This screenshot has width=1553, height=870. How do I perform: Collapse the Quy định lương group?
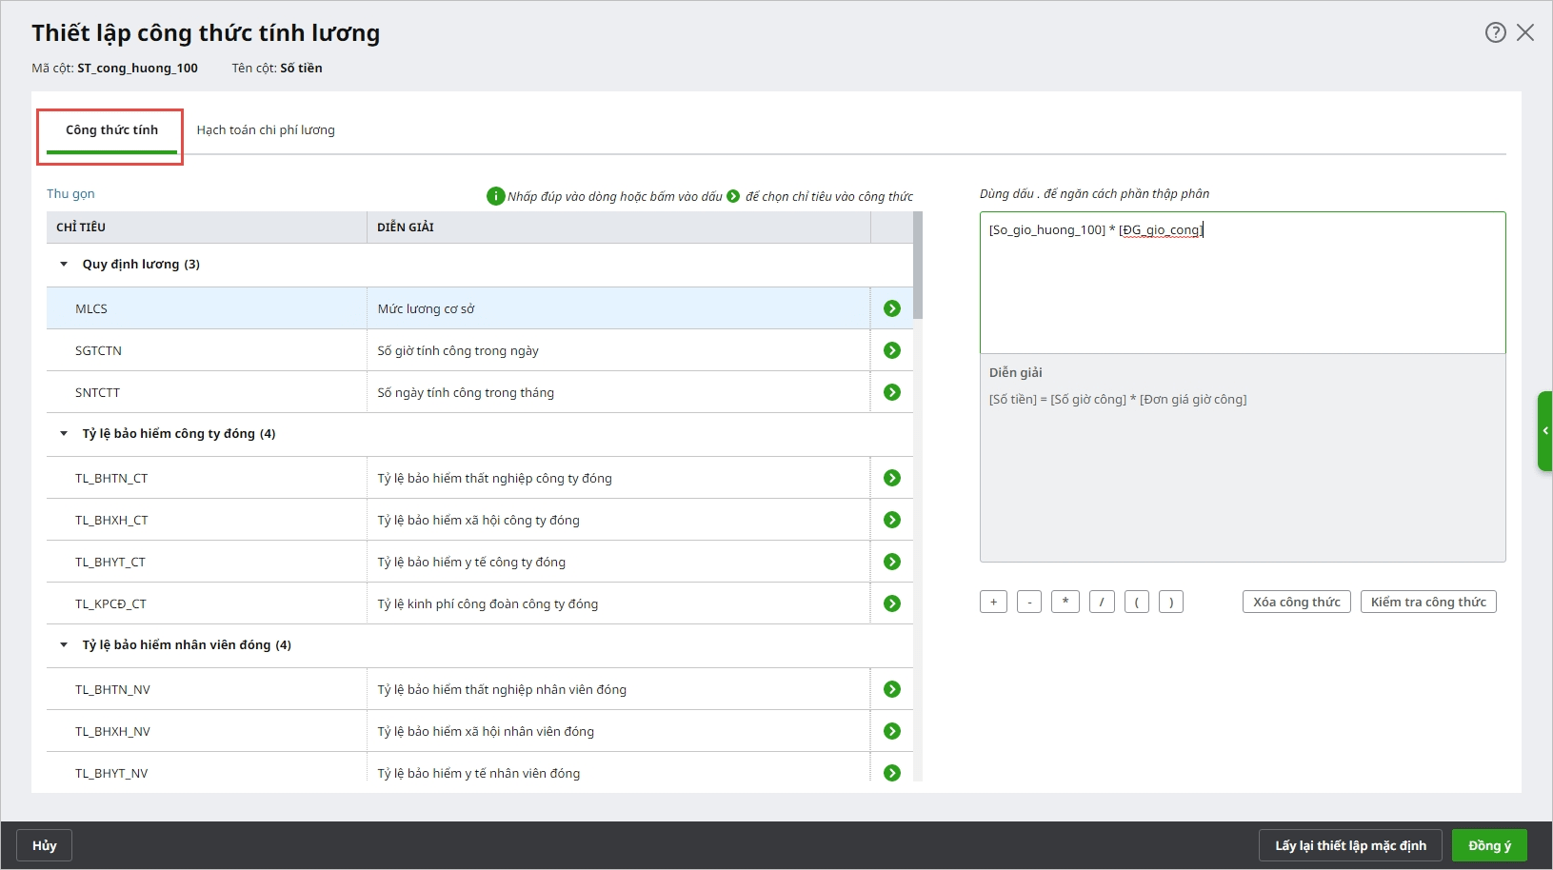coord(64,265)
